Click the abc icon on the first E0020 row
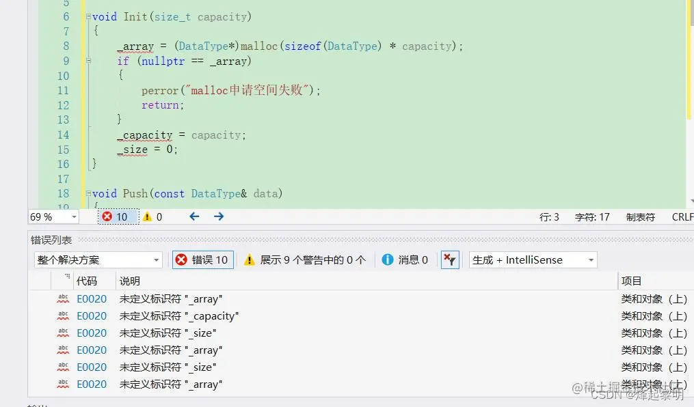This screenshot has height=407, width=694. [x=63, y=298]
